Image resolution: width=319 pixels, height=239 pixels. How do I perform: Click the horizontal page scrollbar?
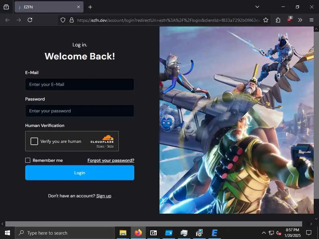coord(154,224)
